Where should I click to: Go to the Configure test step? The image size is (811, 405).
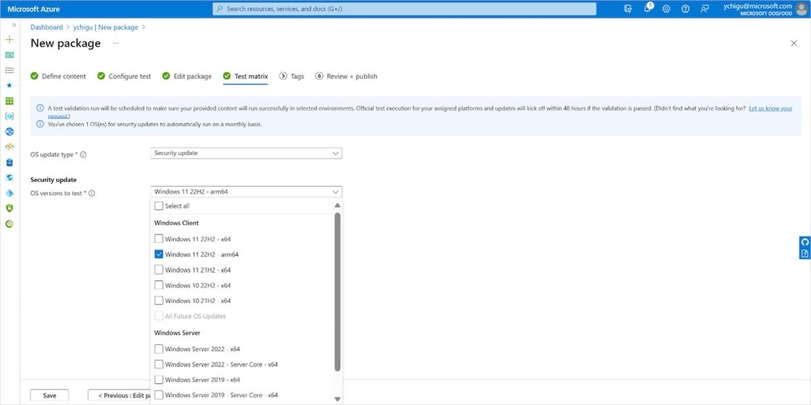coord(124,76)
